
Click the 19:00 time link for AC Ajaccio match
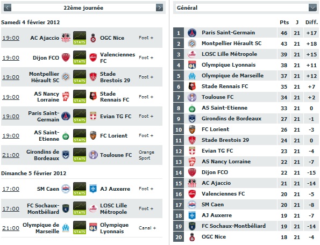coord(11,38)
